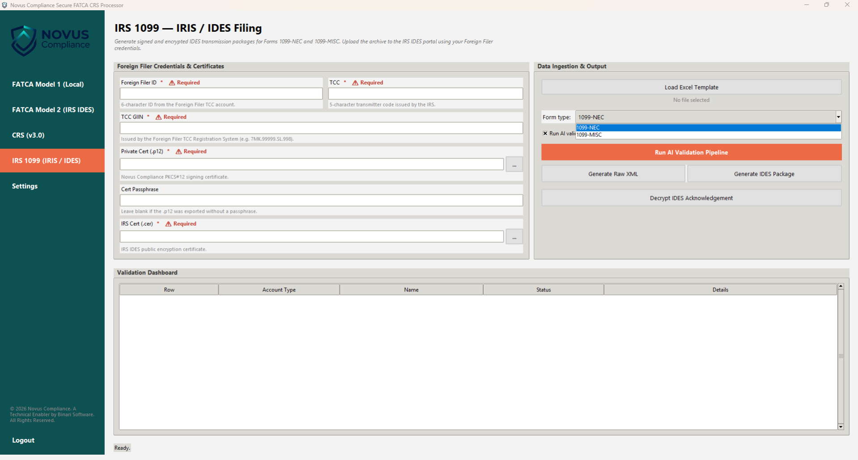Viewport: 858px width, 460px height.
Task: Focus the Foreign Filer ID input field
Action: tap(221, 93)
